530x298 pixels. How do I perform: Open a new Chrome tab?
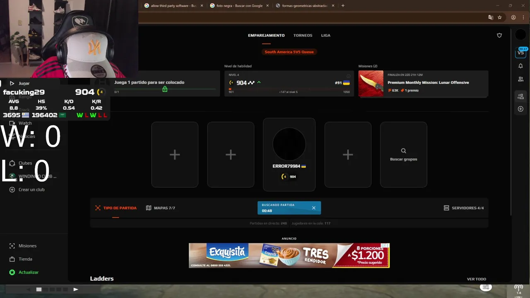tap(343, 5)
